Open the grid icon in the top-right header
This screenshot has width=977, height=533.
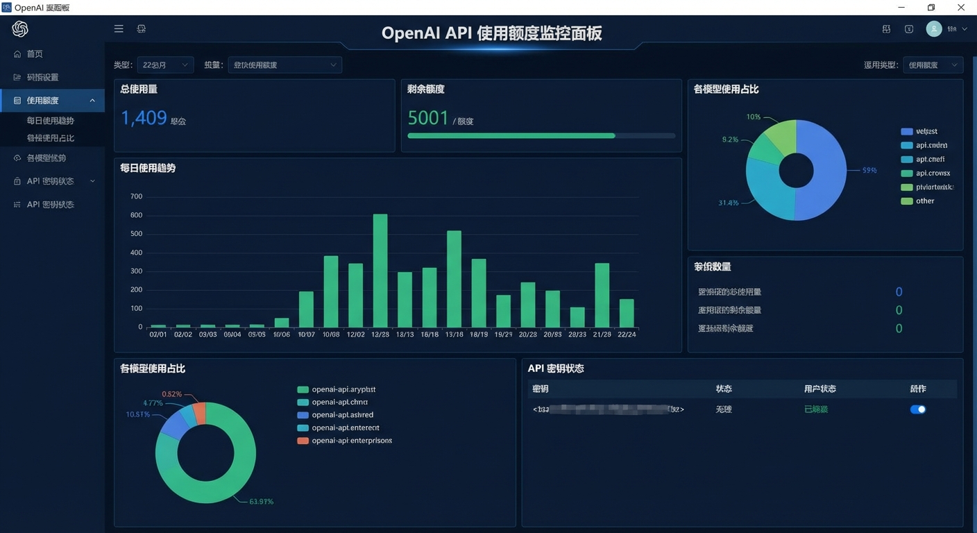coord(886,29)
